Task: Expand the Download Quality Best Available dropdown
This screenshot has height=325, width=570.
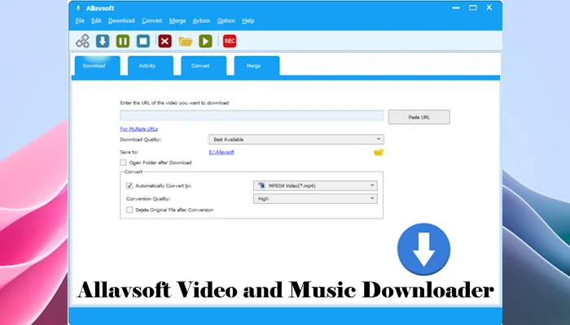Action: [296, 139]
